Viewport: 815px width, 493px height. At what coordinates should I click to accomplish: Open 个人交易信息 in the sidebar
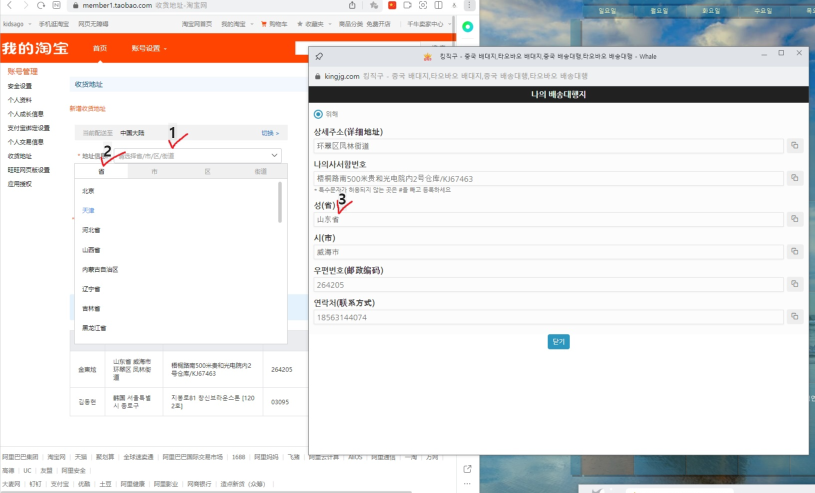(25, 142)
